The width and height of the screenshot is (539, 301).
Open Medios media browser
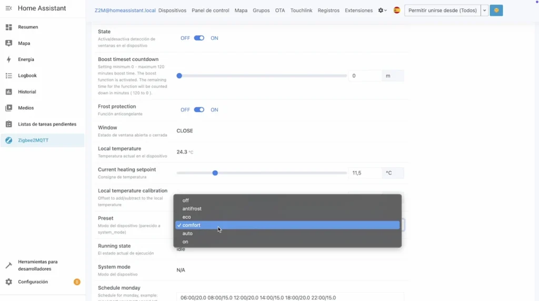point(26,108)
